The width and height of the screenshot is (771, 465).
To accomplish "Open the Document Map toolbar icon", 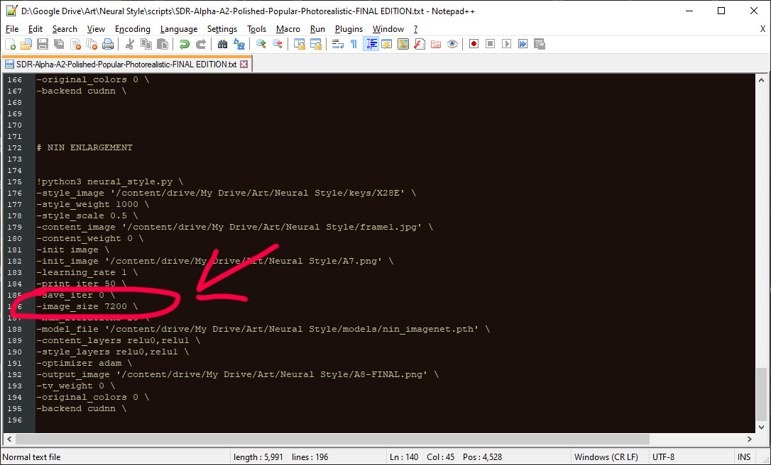I will pos(403,44).
